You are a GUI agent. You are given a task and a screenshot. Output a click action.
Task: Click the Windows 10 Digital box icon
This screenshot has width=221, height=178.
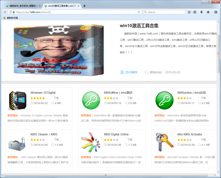(x=17, y=101)
